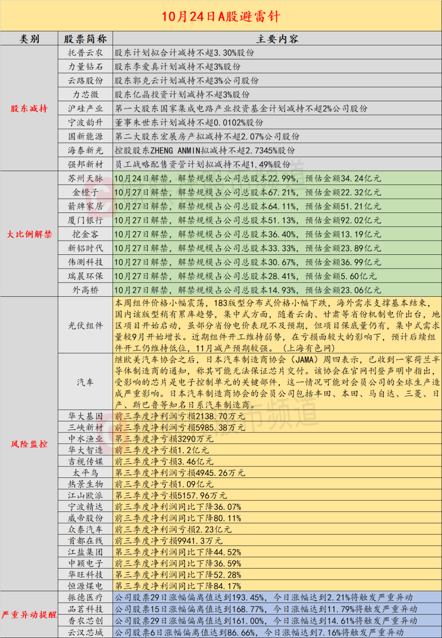This screenshot has height=638, width=442.
Task: Select stock name 云路股份
Action: (85, 80)
